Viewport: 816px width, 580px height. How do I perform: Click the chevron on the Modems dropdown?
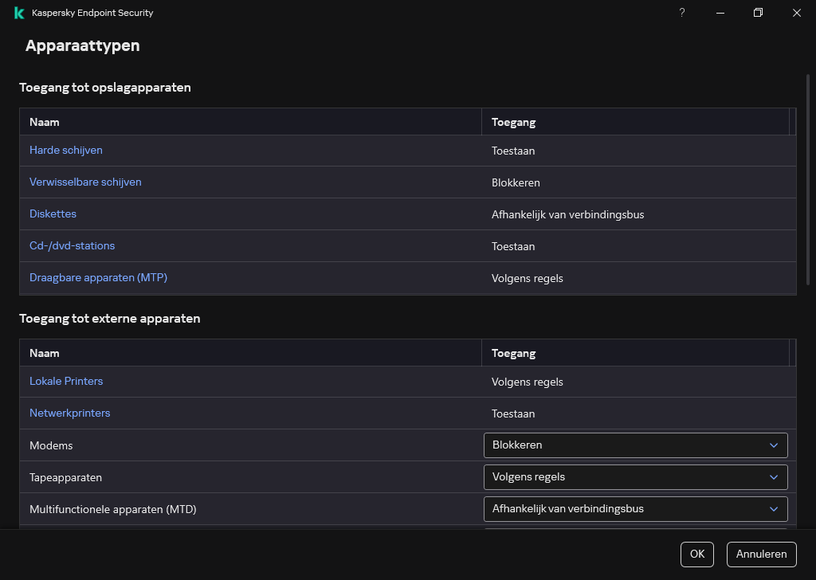point(773,445)
